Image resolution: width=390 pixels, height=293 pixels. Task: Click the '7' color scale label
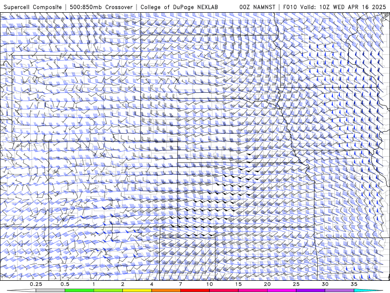[x=180, y=284]
